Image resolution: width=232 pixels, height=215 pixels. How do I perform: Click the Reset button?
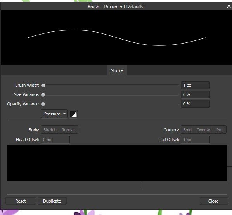[21, 201]
